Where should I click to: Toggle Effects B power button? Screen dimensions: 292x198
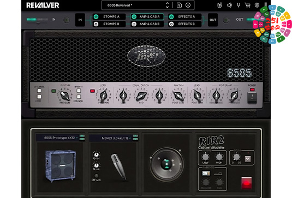pos(171,24)
